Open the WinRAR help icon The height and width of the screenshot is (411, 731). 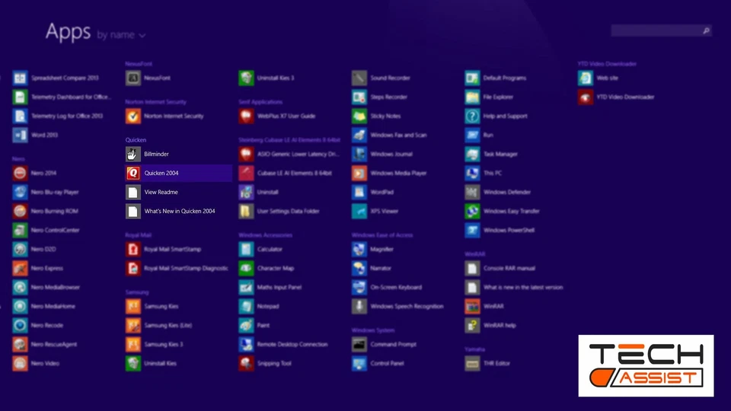[x=472, y=325]
